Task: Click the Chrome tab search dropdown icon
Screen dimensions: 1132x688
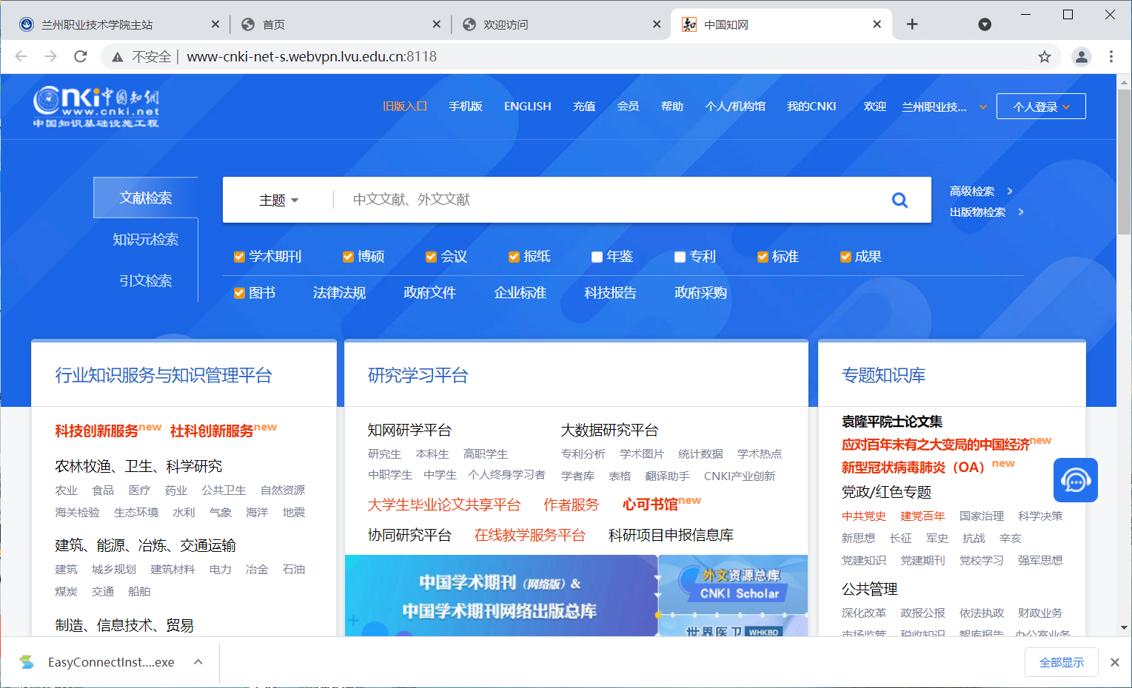Action: tap(985, 24)
